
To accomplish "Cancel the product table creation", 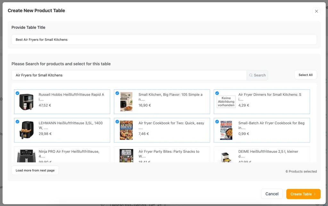I will (x=272, y=194).
